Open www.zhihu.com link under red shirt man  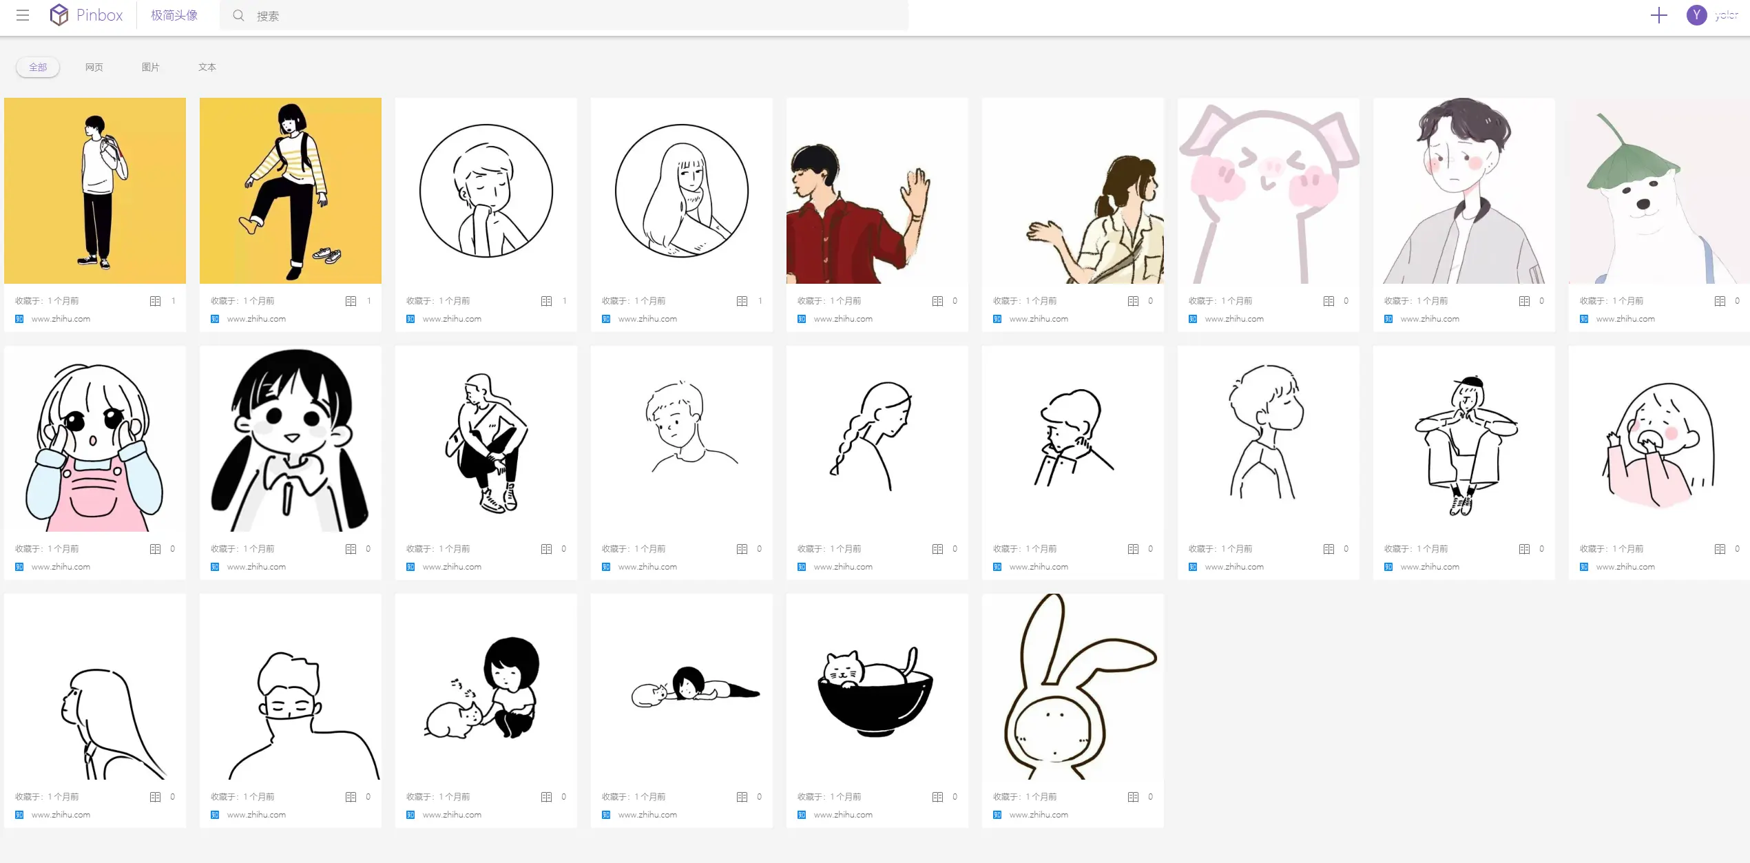tap(843, 319)
